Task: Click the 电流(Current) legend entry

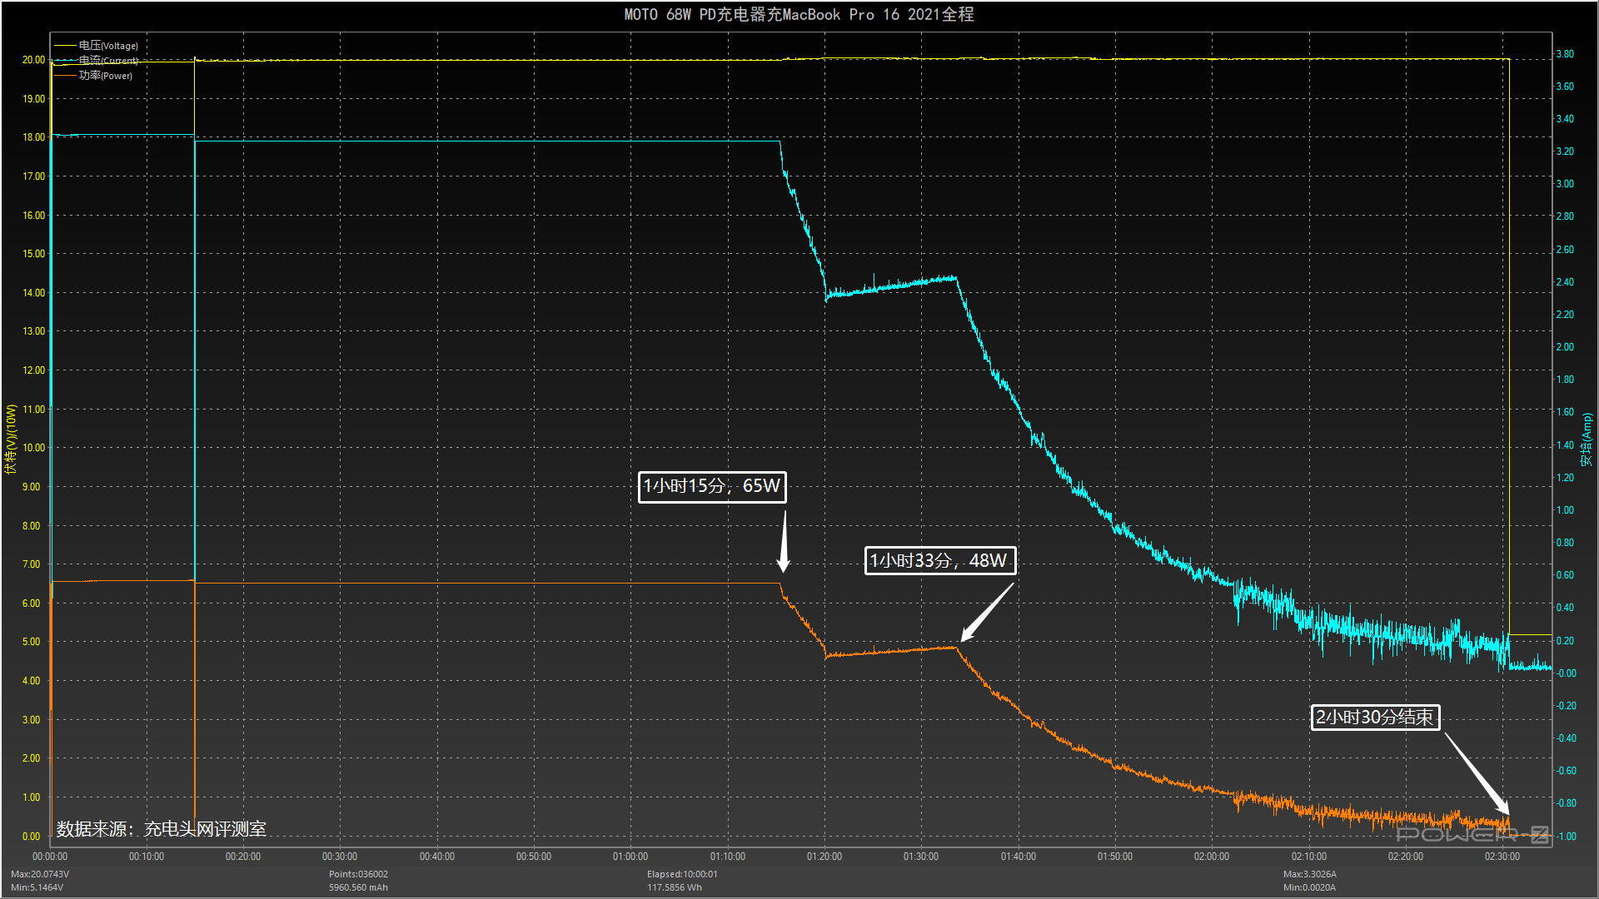Action: click(96, 61)
